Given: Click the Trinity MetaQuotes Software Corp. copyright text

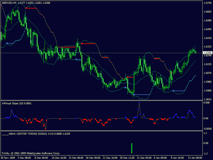Looking at the screenshot, I should 31,153.
